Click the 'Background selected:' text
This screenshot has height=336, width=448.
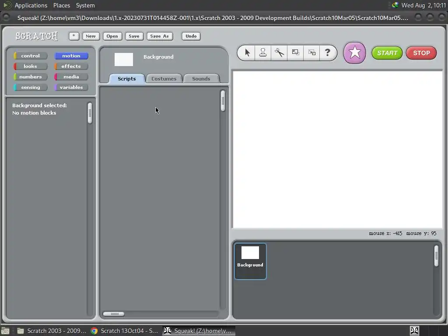tap(39, 105)
